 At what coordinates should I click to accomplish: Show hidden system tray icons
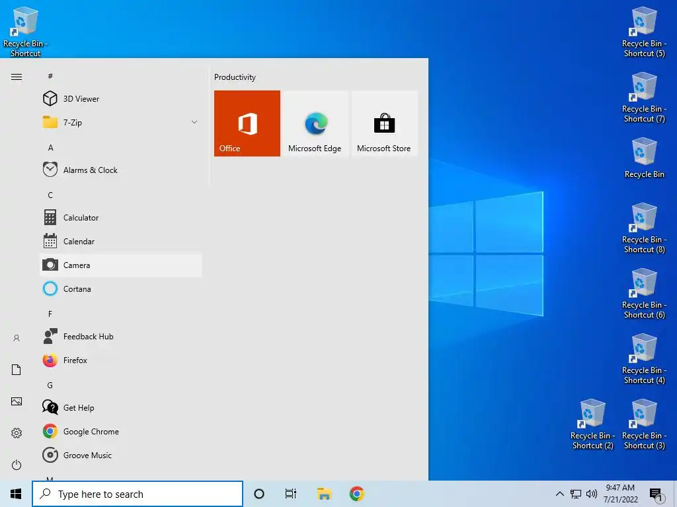(559, 494)
